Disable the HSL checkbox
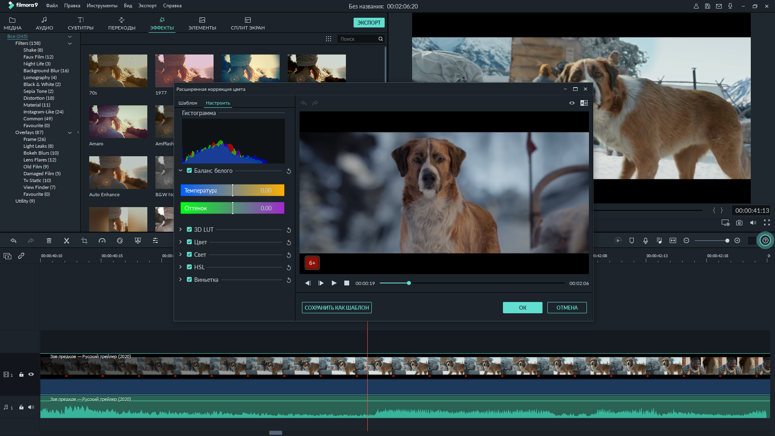This screenshot has height=436, width=775. click(189, 267)
